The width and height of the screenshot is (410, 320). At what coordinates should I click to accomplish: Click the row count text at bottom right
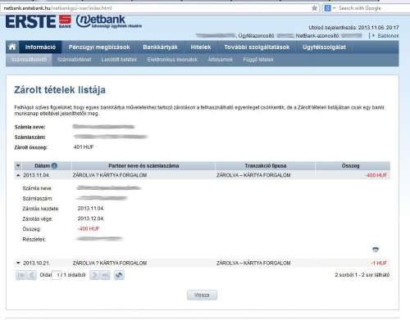362,275
